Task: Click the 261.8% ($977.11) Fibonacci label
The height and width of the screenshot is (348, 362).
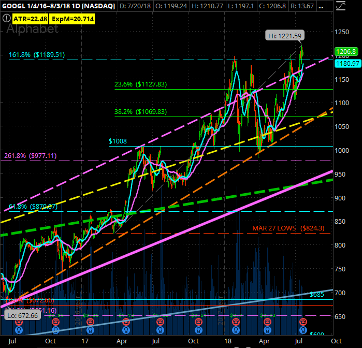Action: coord(31,156)
